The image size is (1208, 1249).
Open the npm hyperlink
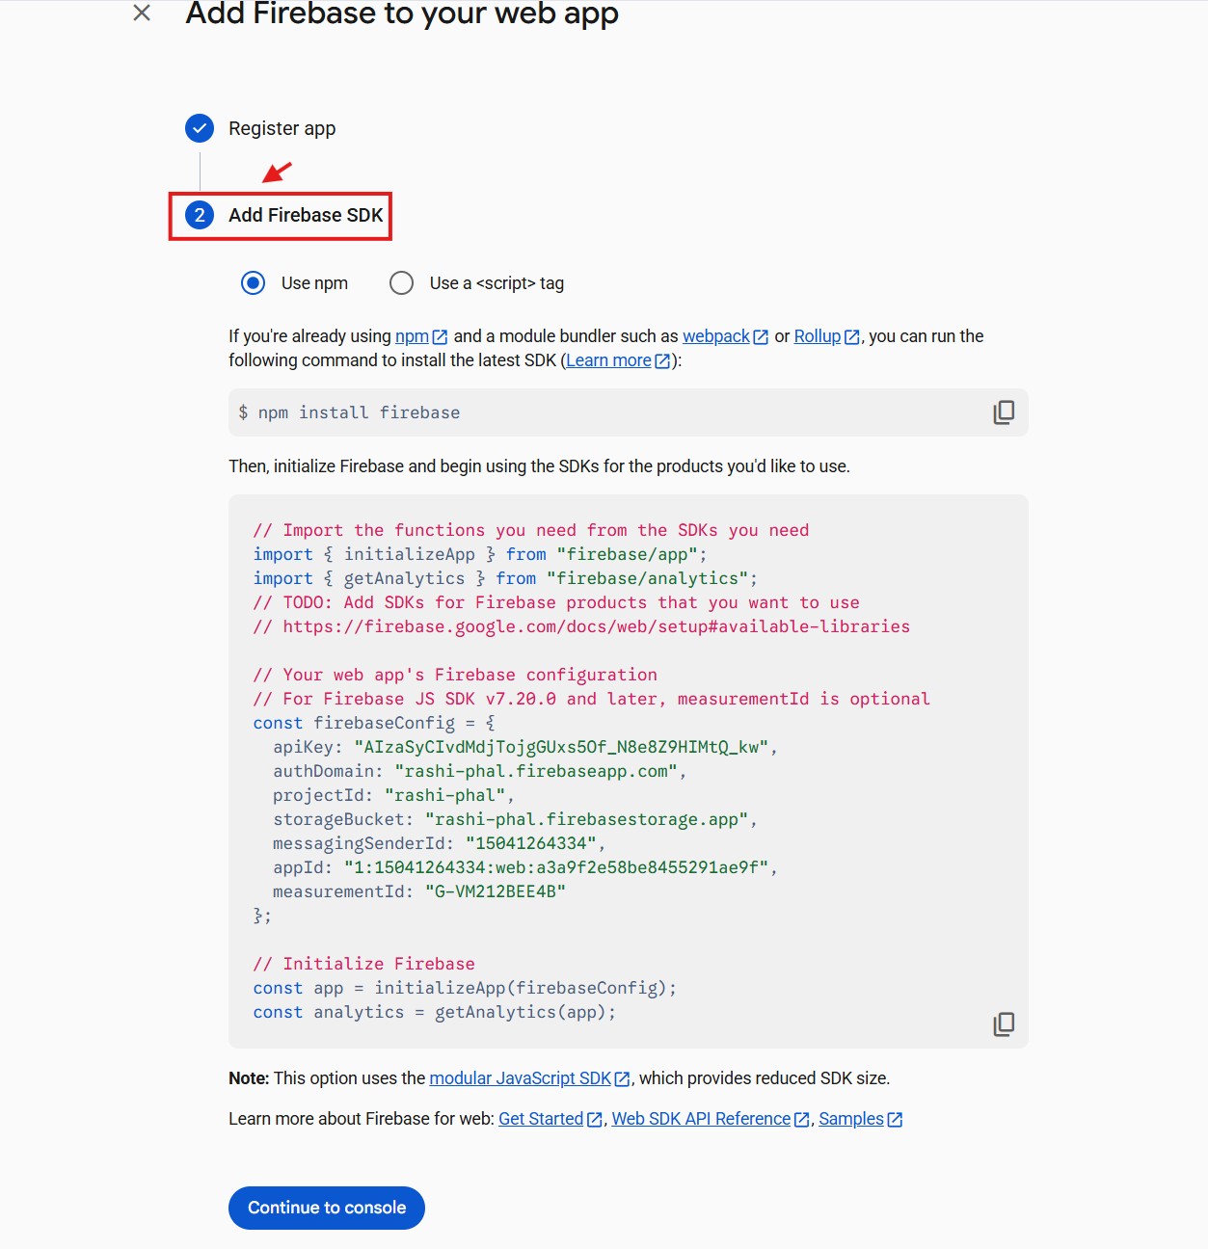(412, 336)
